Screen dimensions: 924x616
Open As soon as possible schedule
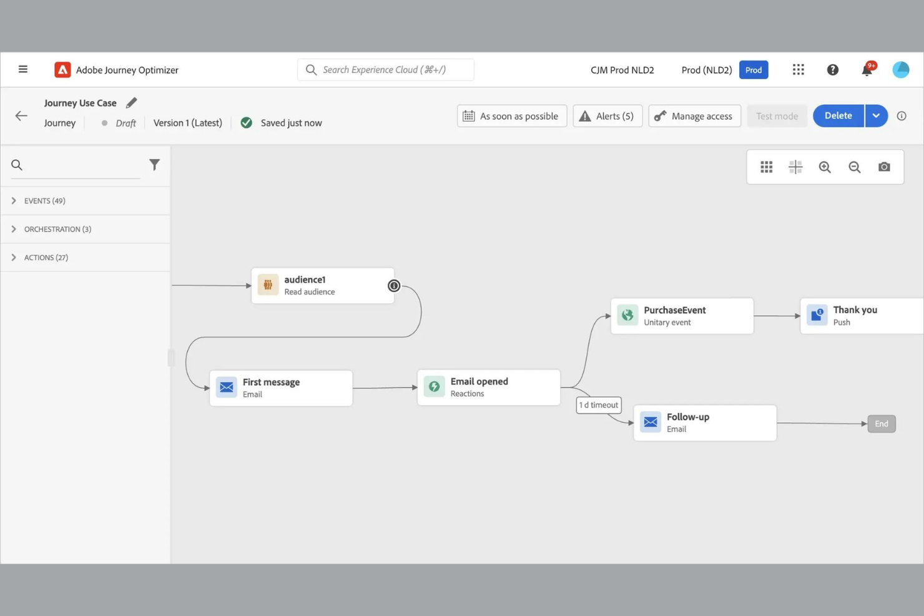click(512, 116)
